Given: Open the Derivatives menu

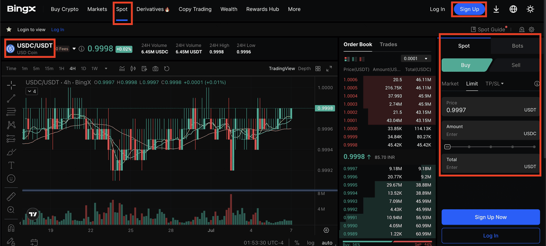Looking at the screenshot, I should click(x=153, y=9).
